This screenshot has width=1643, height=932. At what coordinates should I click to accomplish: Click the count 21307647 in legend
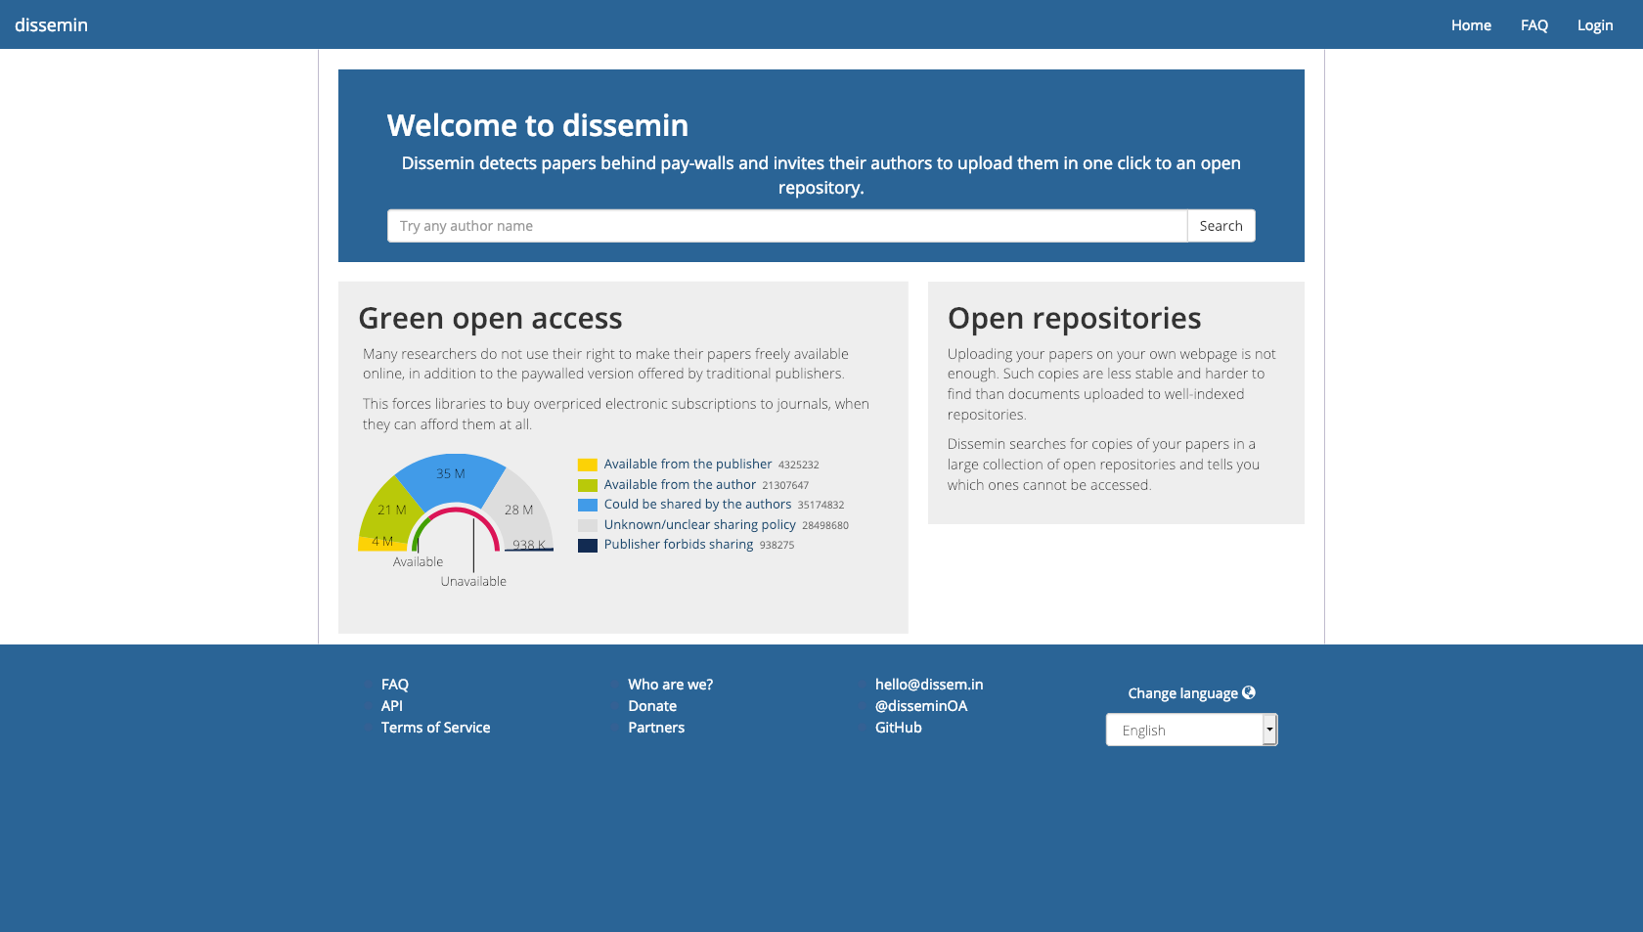coord(785,485)
